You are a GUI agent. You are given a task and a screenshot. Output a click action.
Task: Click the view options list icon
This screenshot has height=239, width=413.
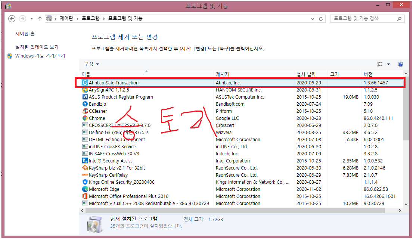point(379,64)
